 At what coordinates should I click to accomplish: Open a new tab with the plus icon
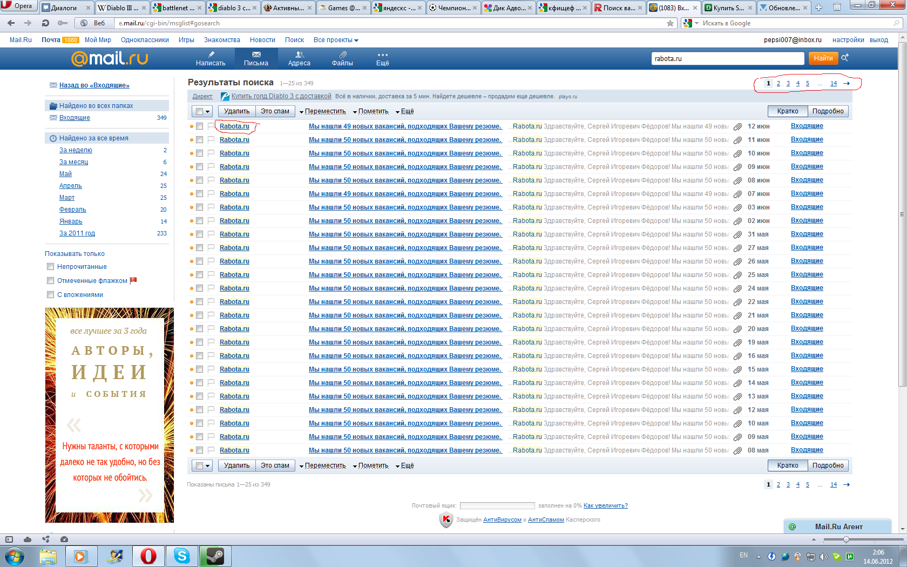point(818,8)
